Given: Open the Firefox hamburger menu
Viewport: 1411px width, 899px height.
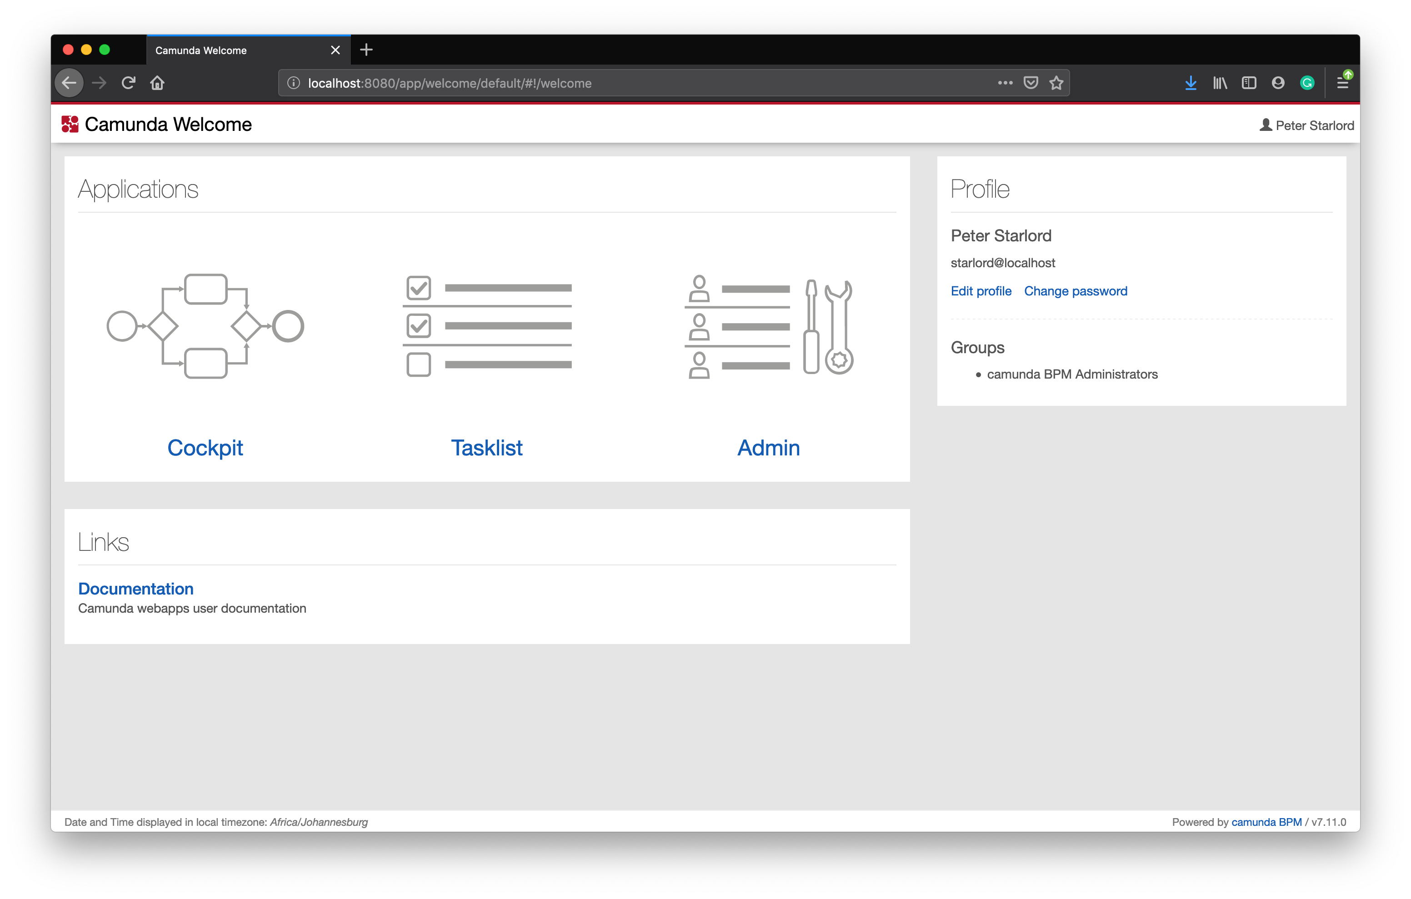Looking at the screenshot, I should [x=1342, y=83].
